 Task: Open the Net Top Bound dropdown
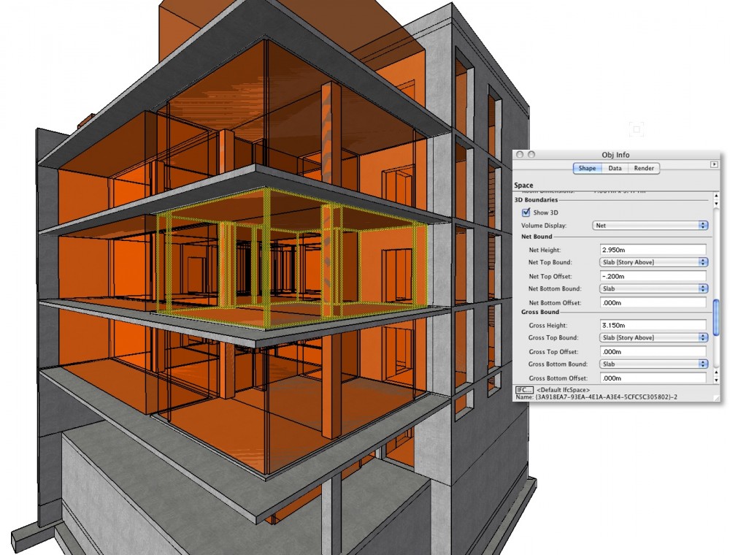pyautogui.click(x=653, y=262)
